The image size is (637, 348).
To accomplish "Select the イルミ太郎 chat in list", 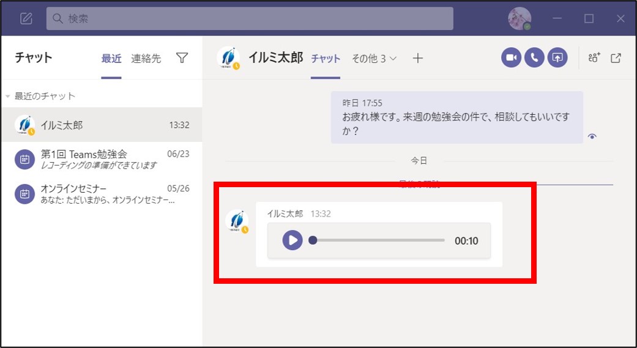I will tap(101, 125).
